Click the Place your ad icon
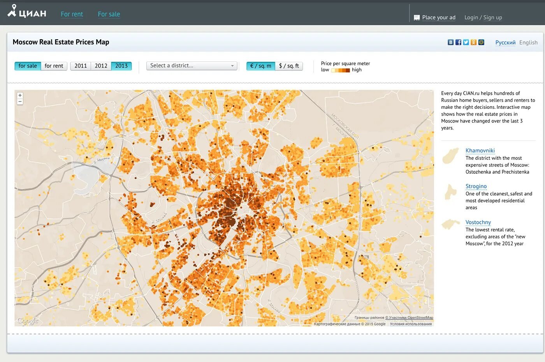545x362 pixels. pos(417,17)
